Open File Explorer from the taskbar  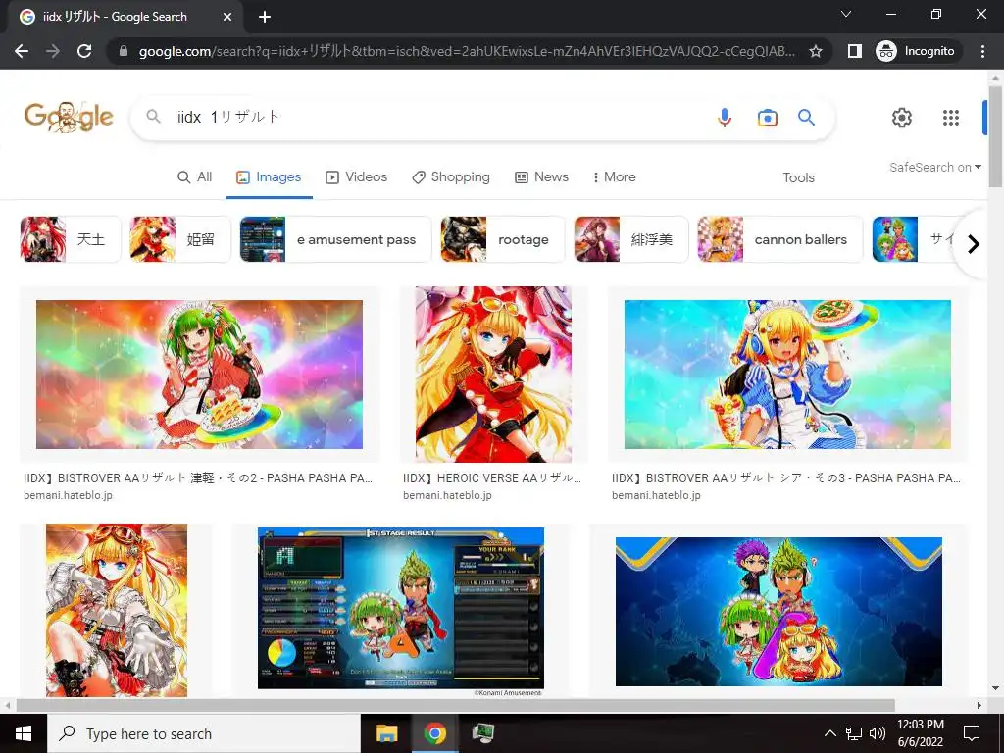tap(386, 733)
